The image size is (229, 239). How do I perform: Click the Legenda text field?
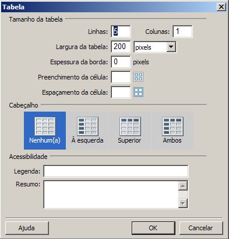[116, 171]
